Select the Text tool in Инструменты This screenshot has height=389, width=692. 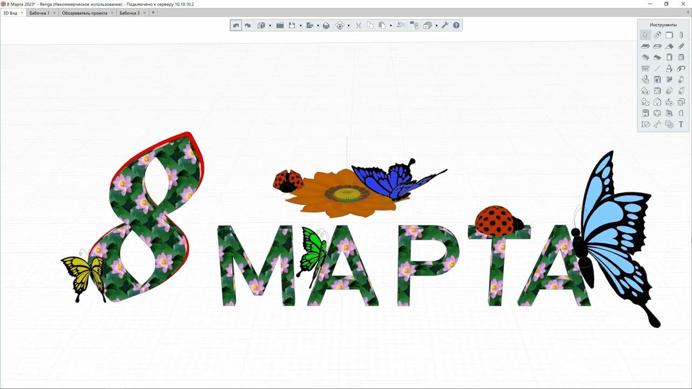(681, 124)
